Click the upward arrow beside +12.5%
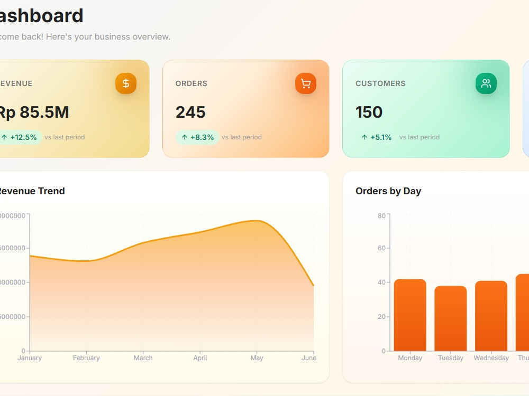This screenshot has width=529, height=396. tap(4, 137)
